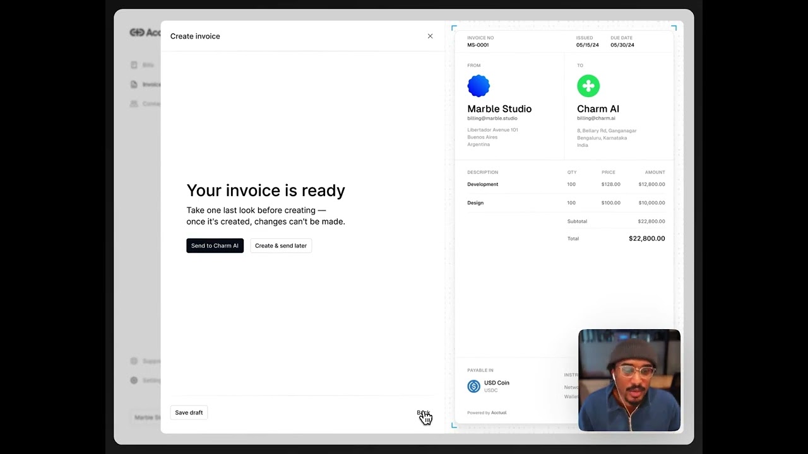Click amount $10,000.00

point(651,203)
